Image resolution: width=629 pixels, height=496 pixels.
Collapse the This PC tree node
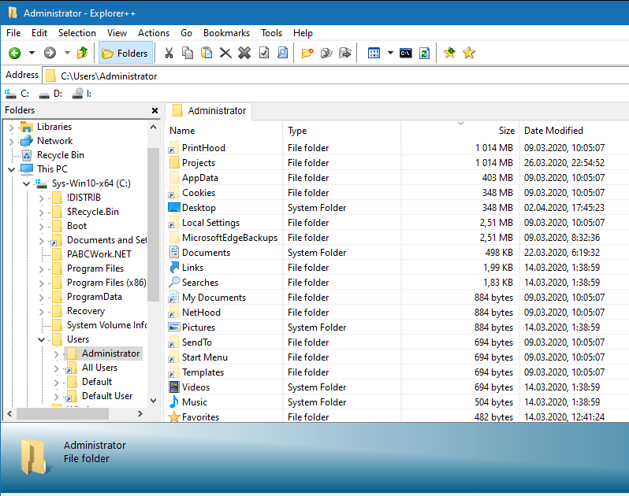coord(11,170)
